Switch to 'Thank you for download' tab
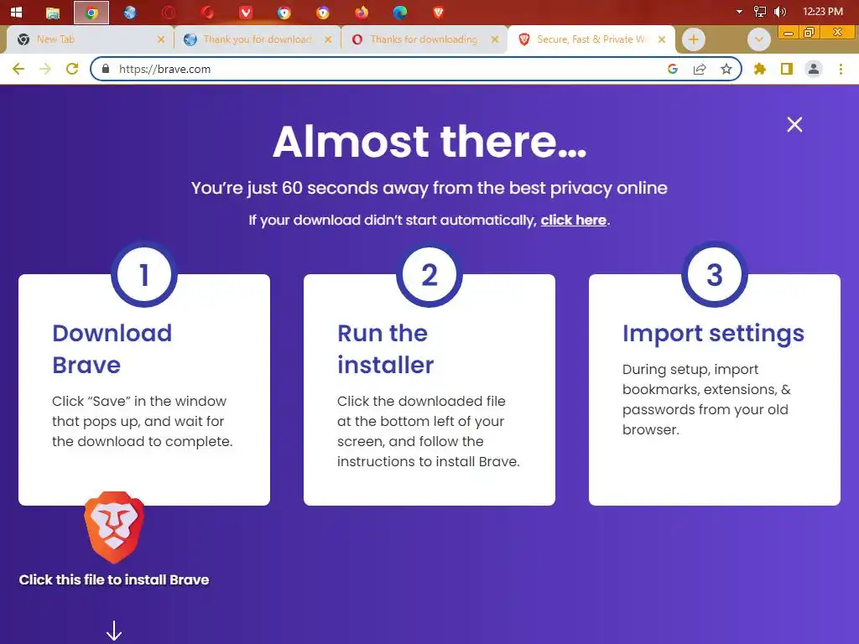Screen dimensions: 859x644 coord(258,39)
